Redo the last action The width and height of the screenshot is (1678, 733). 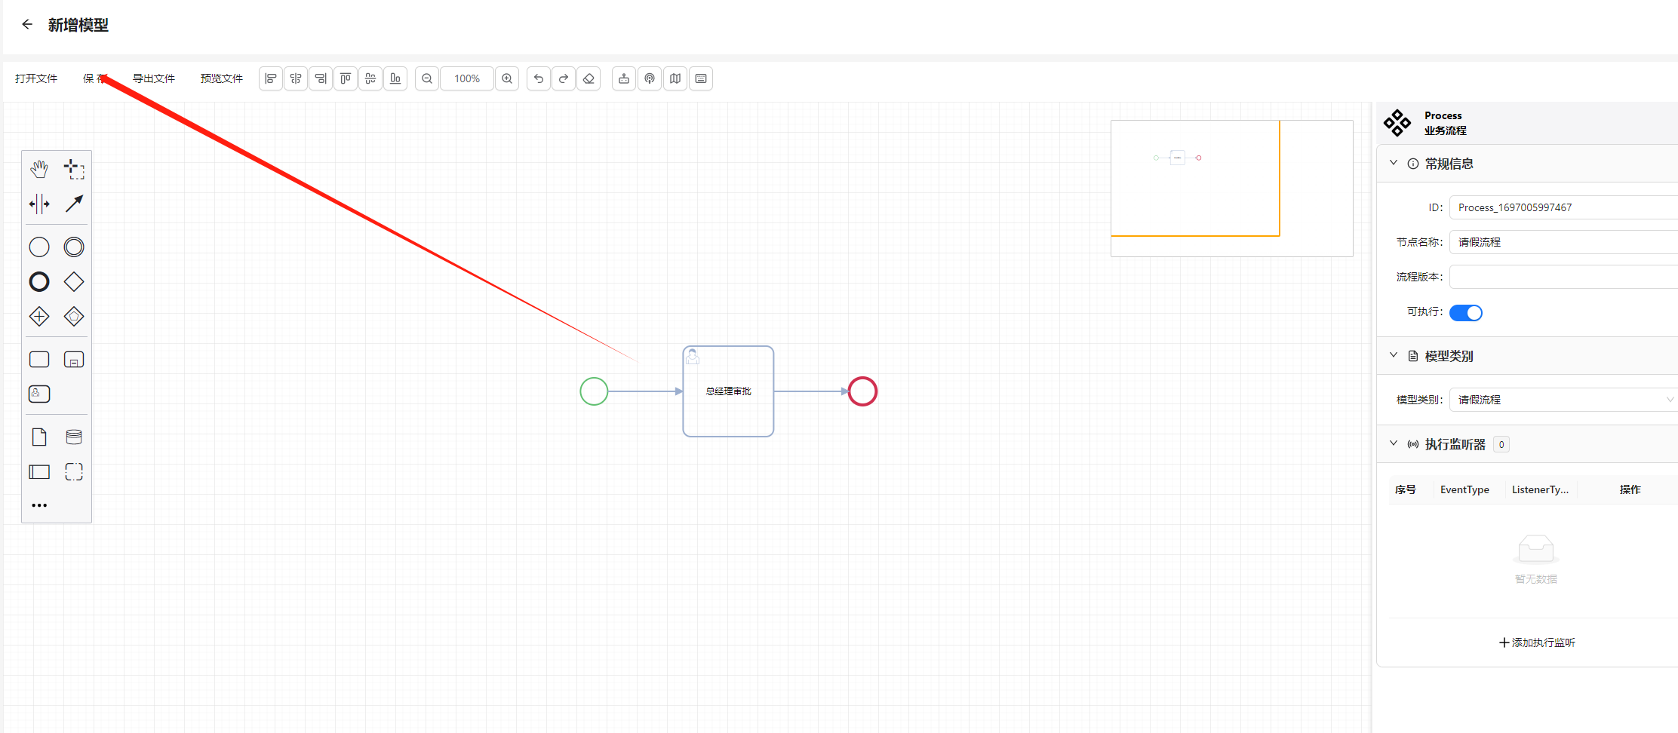(x=564, y=78)
